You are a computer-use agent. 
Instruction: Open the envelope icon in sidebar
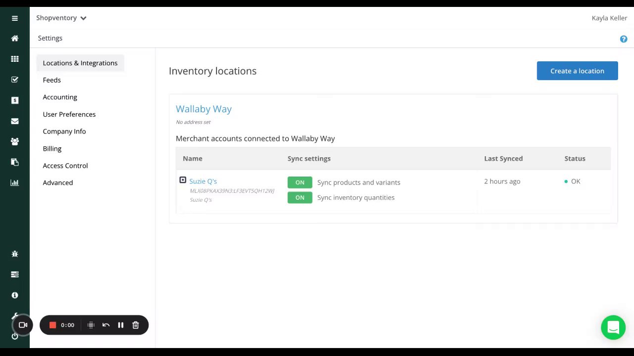tap(15, 121)
